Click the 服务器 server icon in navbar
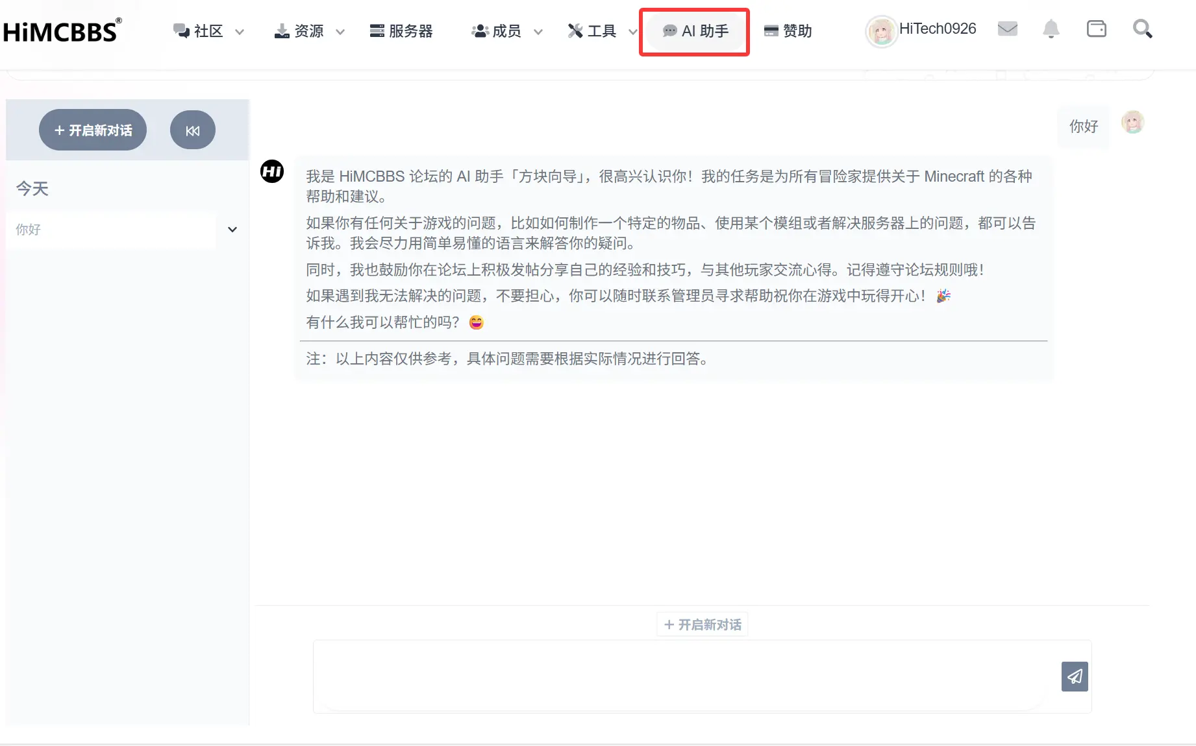Image resolution: width=1196 pixels, height=746 pixels. pyautogui.click(x=377, y=30)
